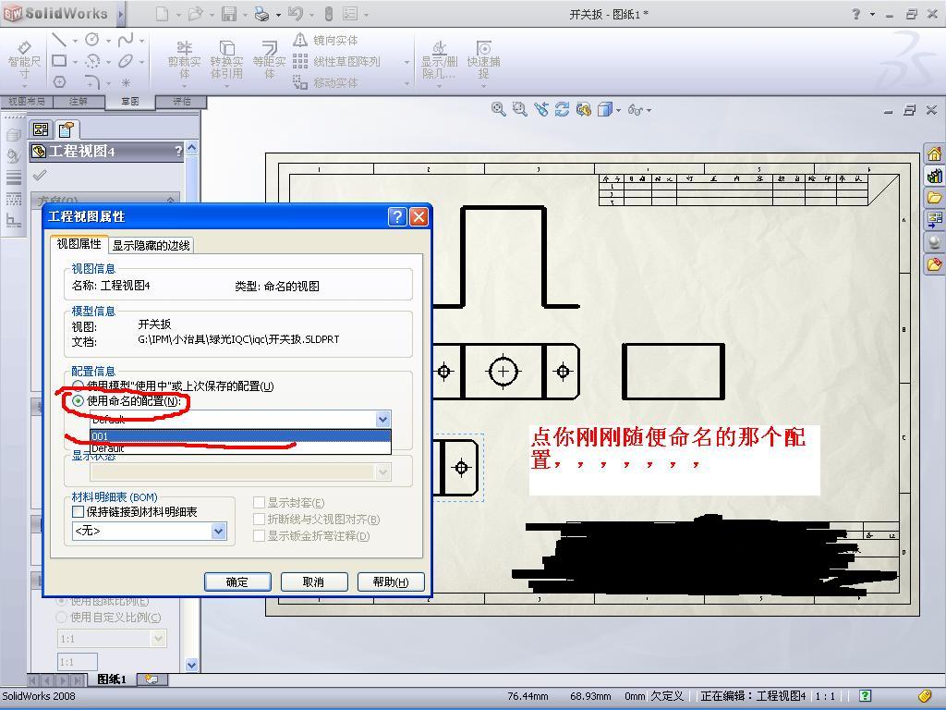Click the Save toolbar icon
946x710 pixels.
pos(229,14)
